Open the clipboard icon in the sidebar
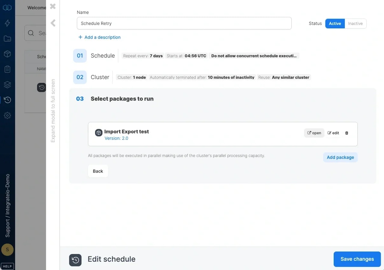 point(7,69)
